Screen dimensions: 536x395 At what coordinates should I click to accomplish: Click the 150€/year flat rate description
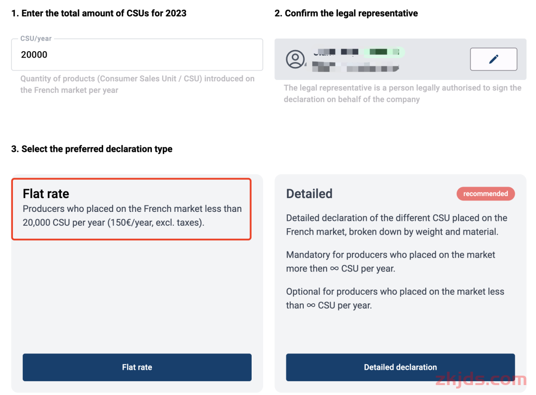point(132,216)
